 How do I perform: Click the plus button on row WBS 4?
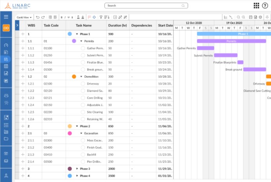[23, 176]
